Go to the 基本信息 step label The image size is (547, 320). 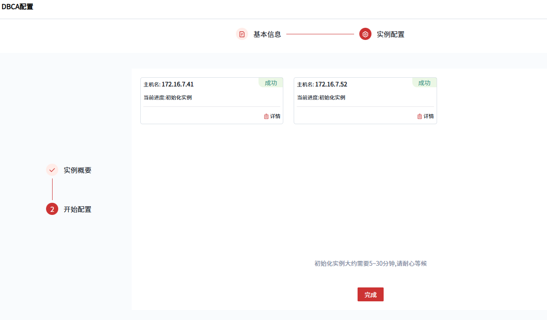tap(267, 34)
